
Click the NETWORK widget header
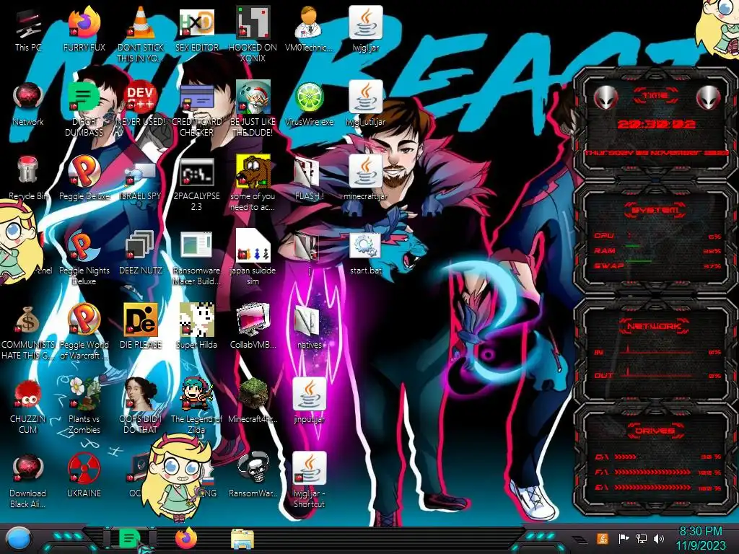point(655,326)
